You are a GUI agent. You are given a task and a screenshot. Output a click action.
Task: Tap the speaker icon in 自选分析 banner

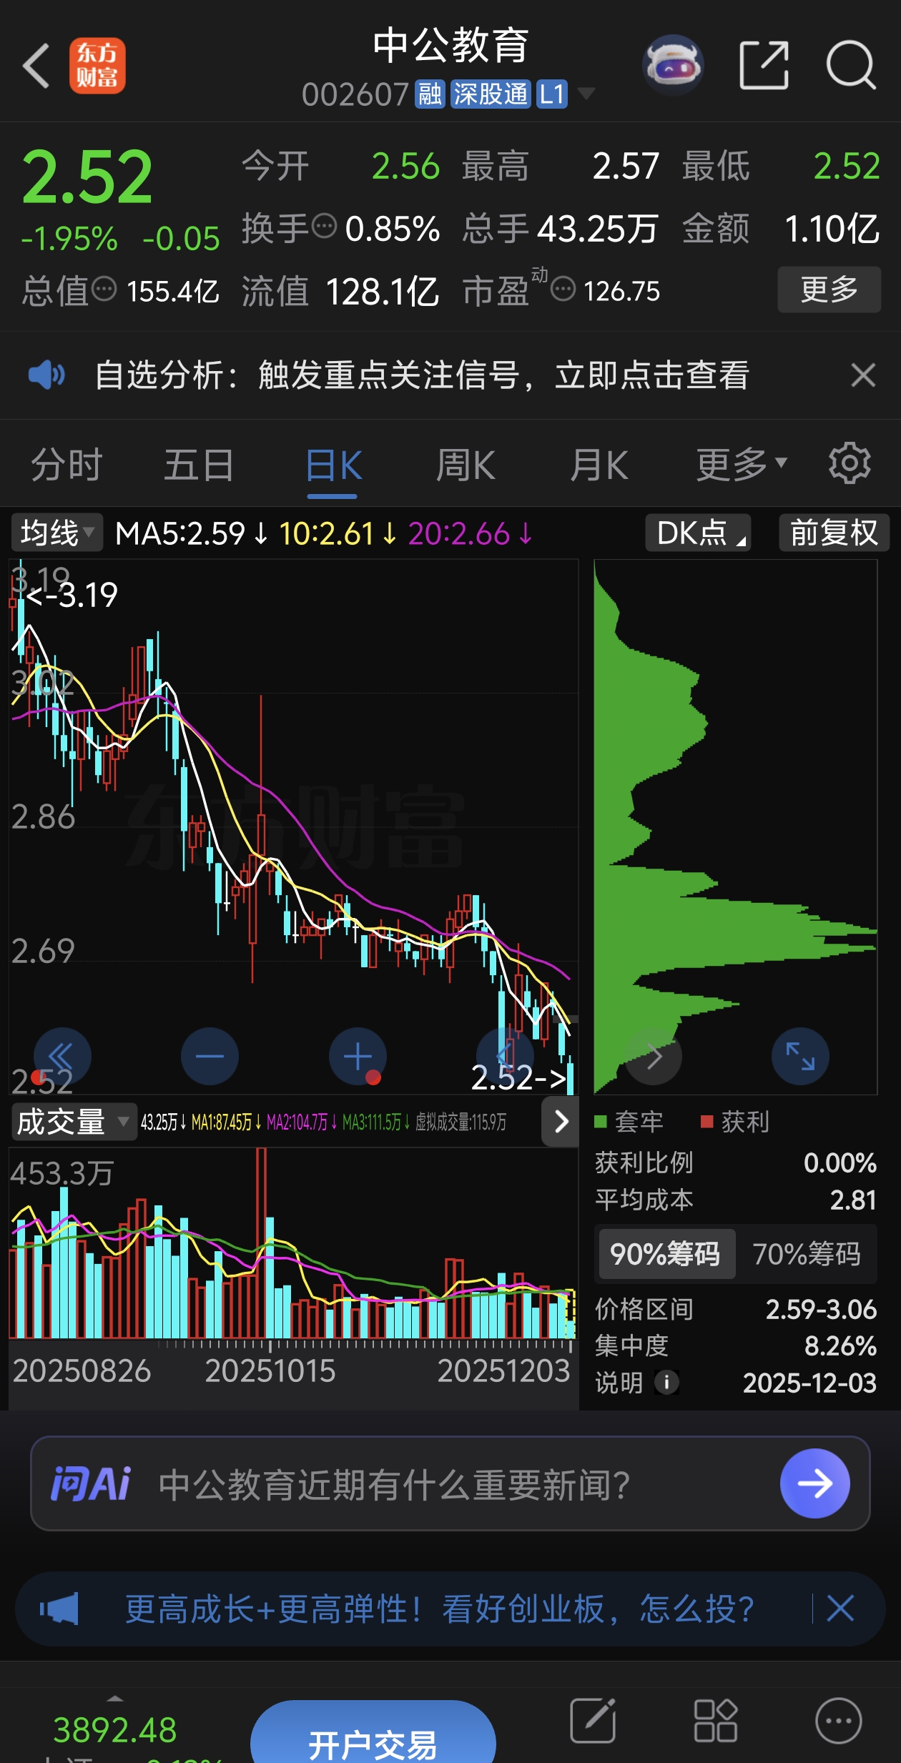(x=46, y=375)
